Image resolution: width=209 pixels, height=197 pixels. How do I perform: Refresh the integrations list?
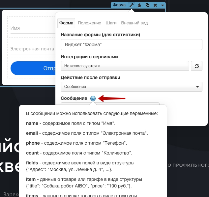pyautogui.click(x=196, y=66)
